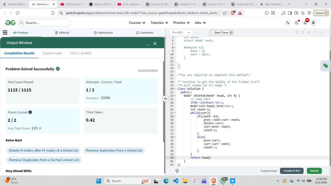Open the notifications bell with 65 badge
The height and width of the screenshot is (186, 331).
[x=305, y=23]
